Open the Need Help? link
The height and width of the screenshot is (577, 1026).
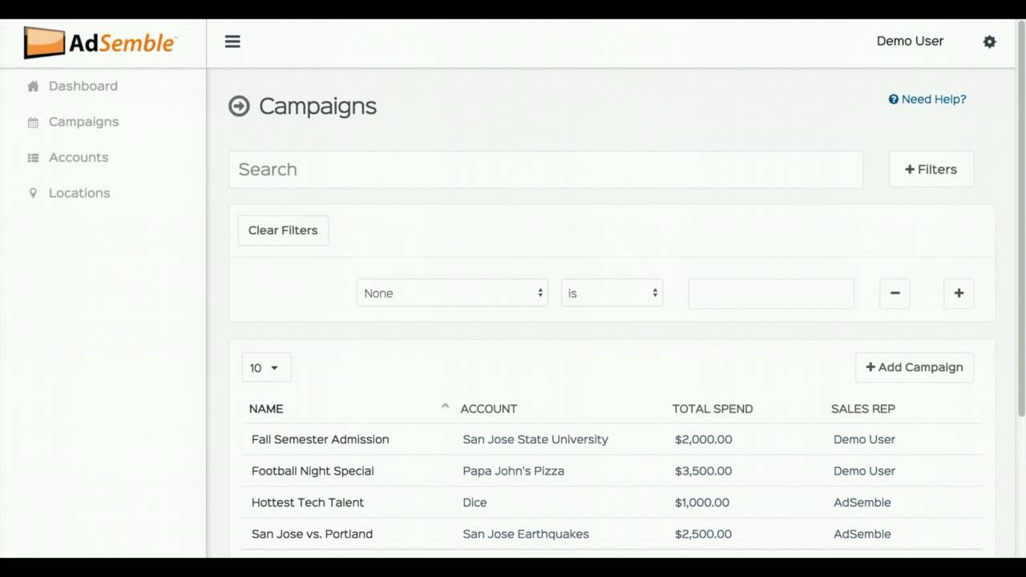point(927,99)
